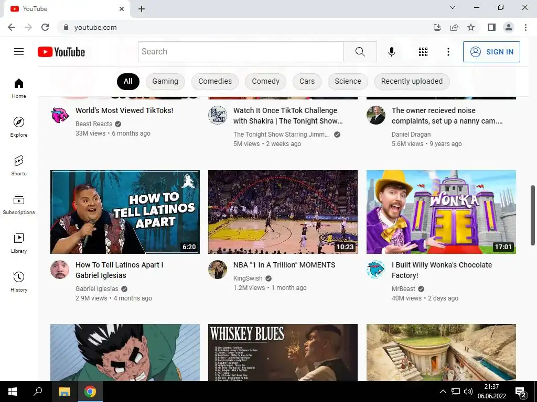
Task: Click Daniel Dragan channel name
Action: click(x=411, y=135)
